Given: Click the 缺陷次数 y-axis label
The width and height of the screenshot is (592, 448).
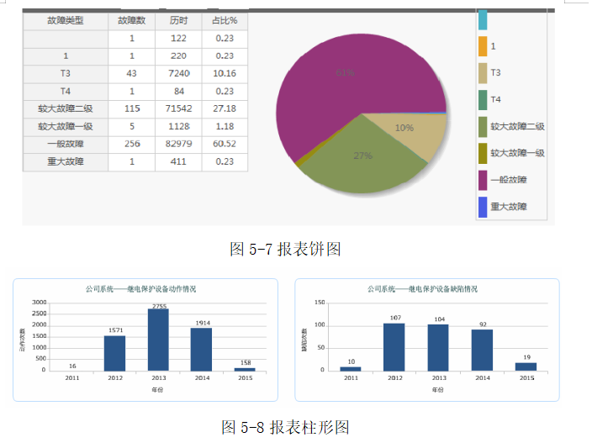Looking at the screenshot, I should pyautogui.click(x=304, y=340).
